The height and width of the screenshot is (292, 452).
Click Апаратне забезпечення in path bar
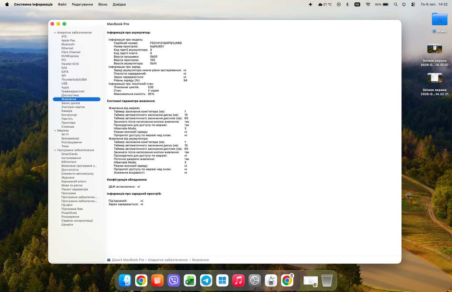[x=168, y=260]
